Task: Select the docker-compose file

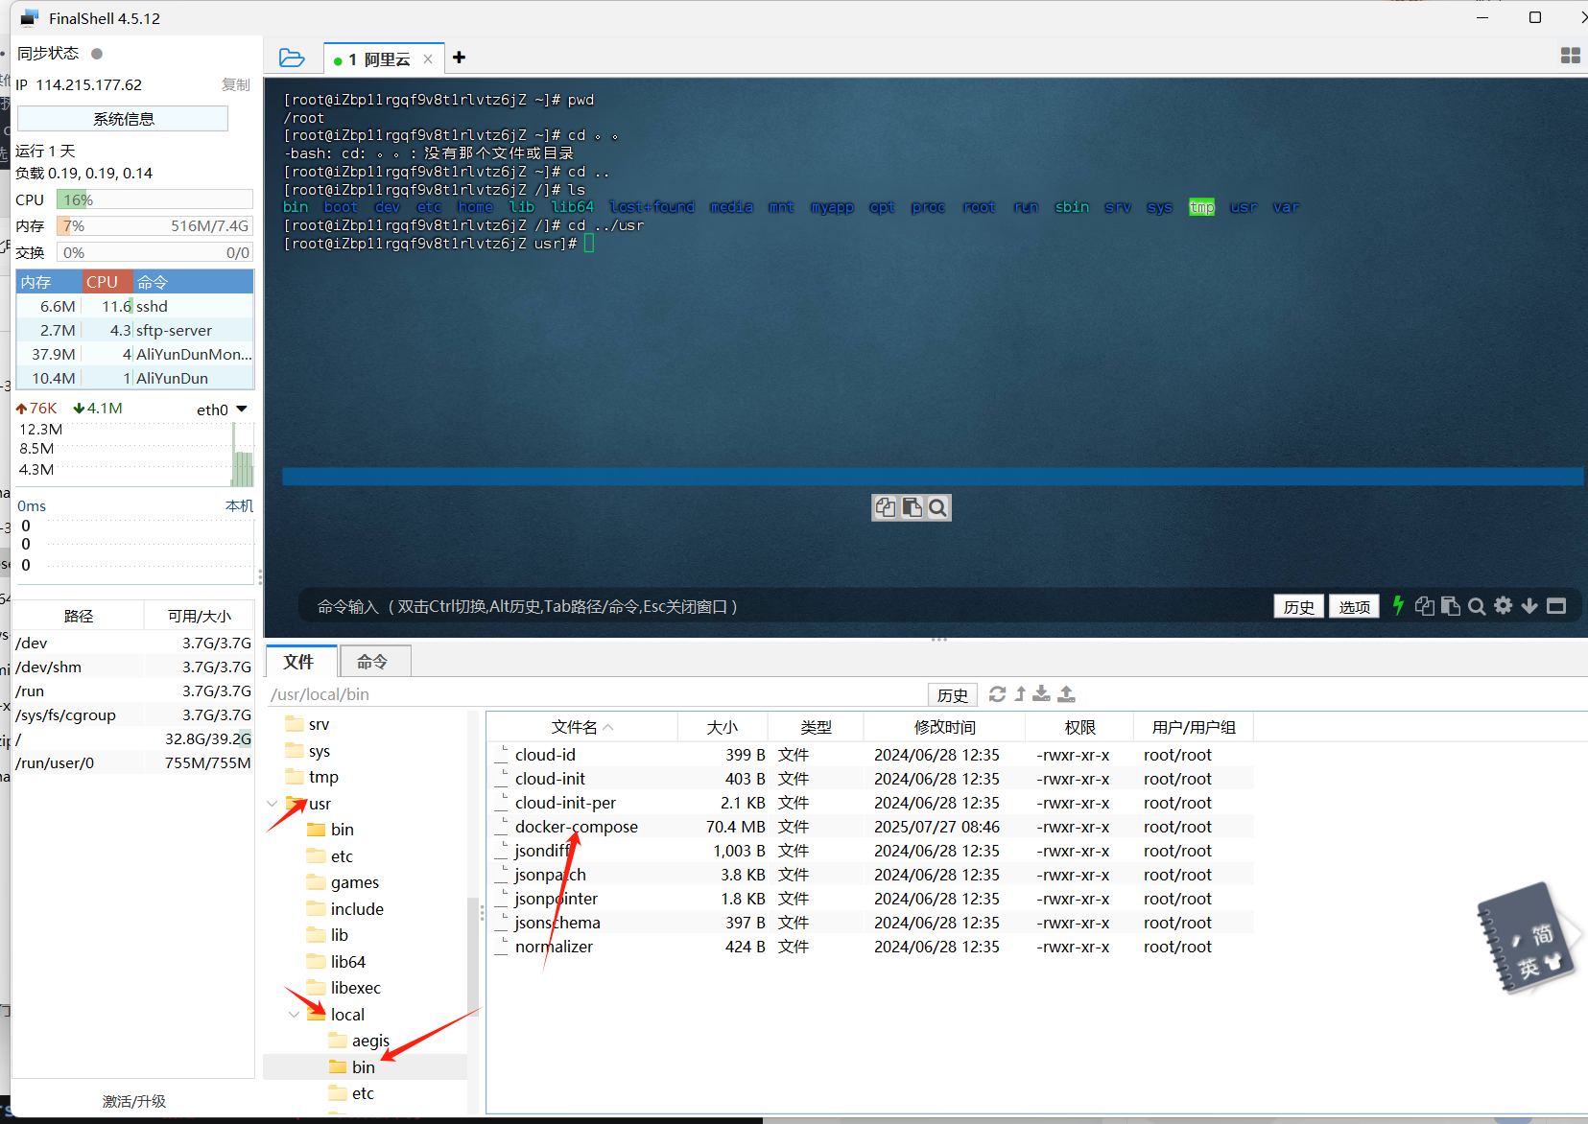Action: (x=576, y=827)
